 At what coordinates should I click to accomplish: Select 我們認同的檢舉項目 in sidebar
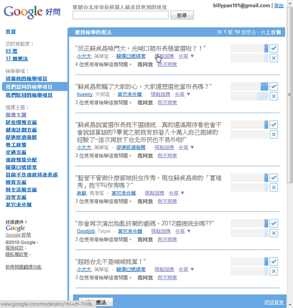click(x=29, y=87)
